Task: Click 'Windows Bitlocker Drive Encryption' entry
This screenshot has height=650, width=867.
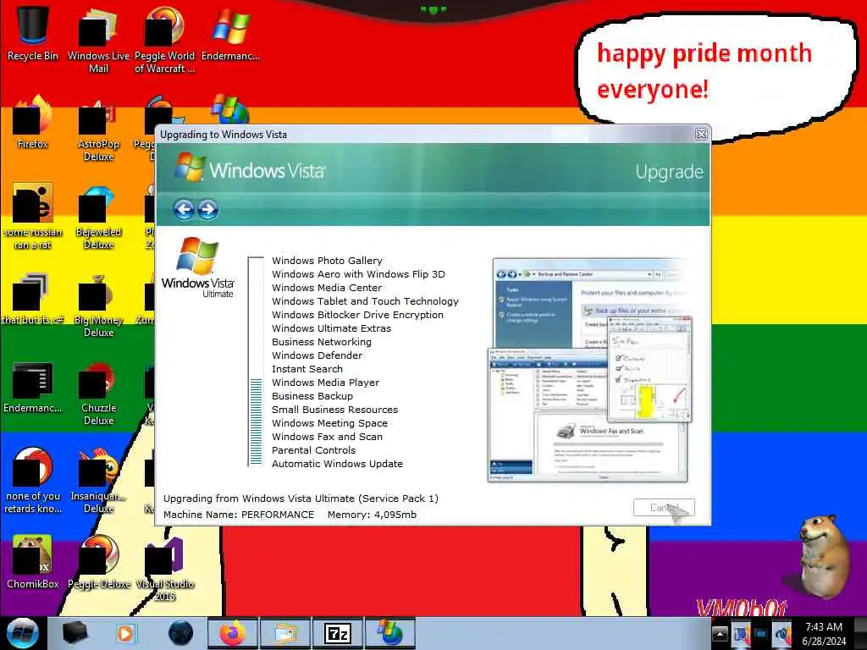Action: click(x=358, y=315)
